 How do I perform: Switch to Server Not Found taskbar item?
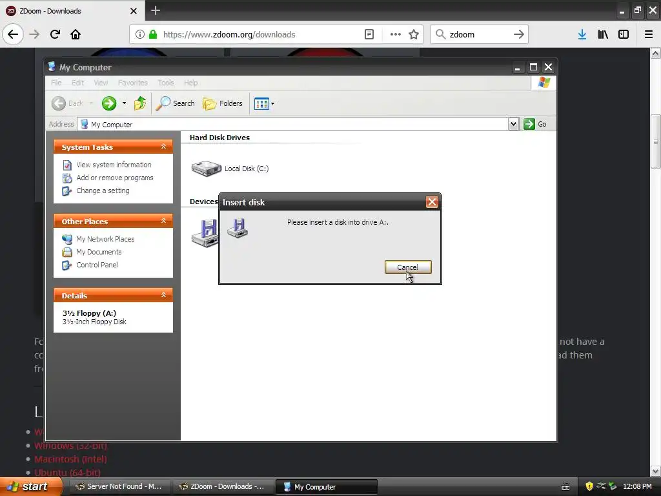pos(119,487)
